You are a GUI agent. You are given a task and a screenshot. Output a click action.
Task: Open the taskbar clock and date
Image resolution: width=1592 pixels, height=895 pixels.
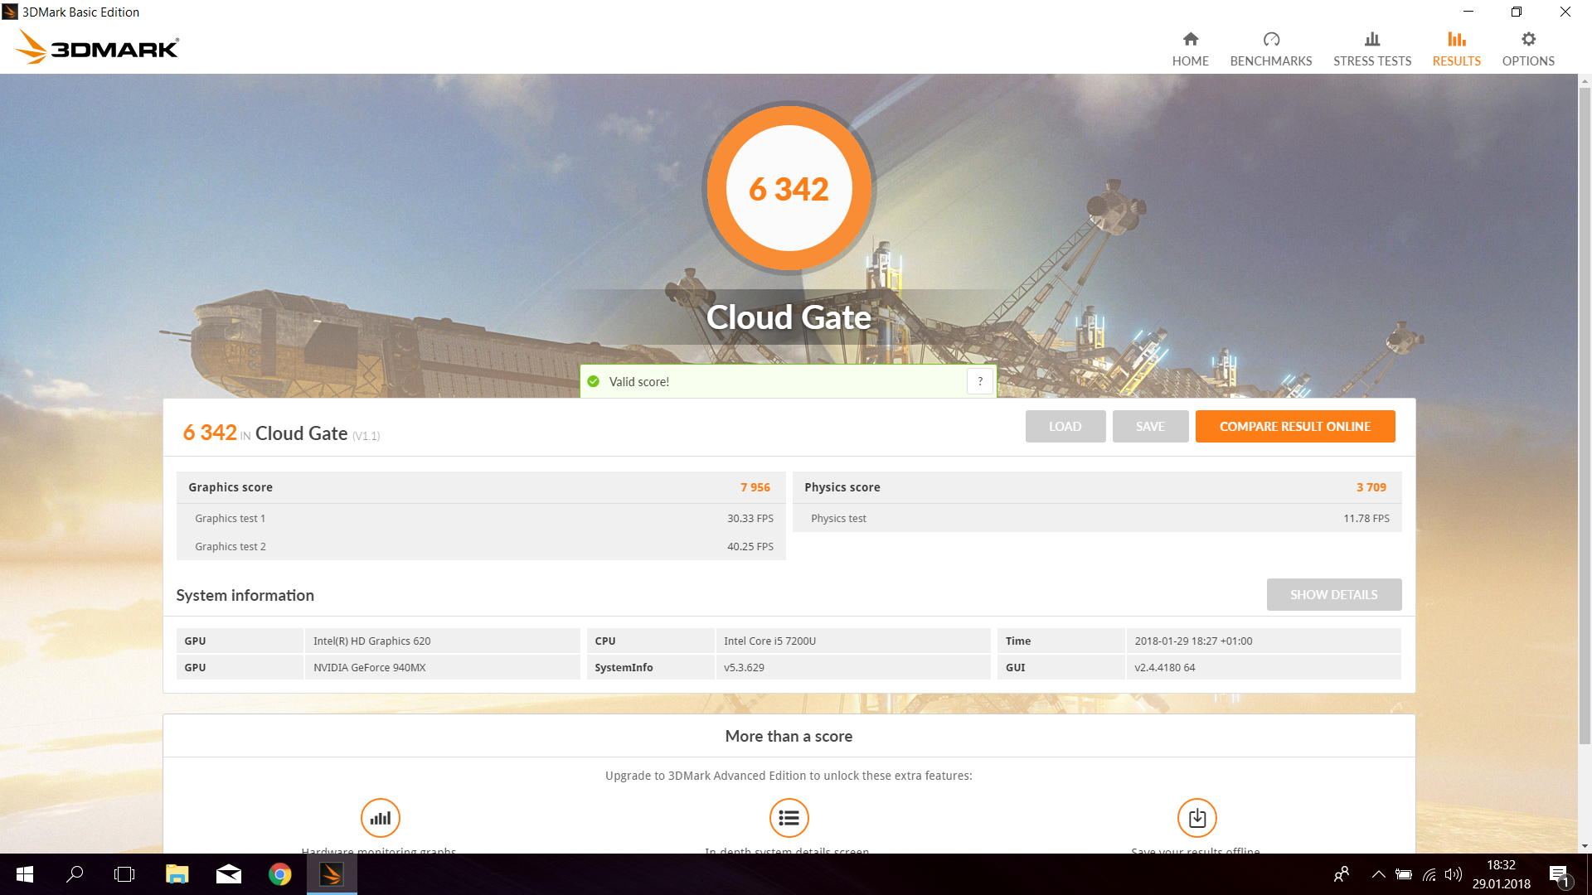point(1501,874)
